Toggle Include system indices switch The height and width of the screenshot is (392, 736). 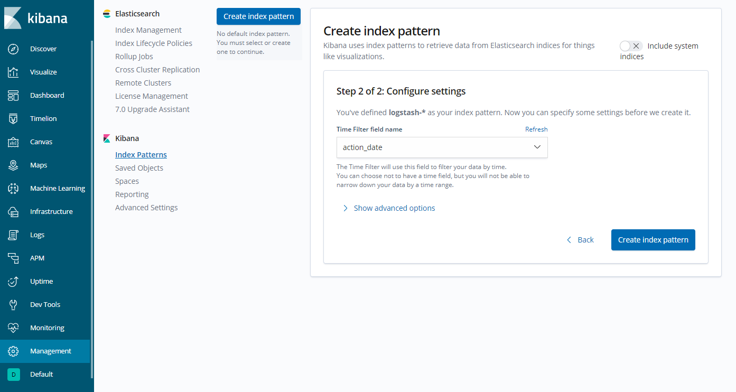click(x=631, y=46)
